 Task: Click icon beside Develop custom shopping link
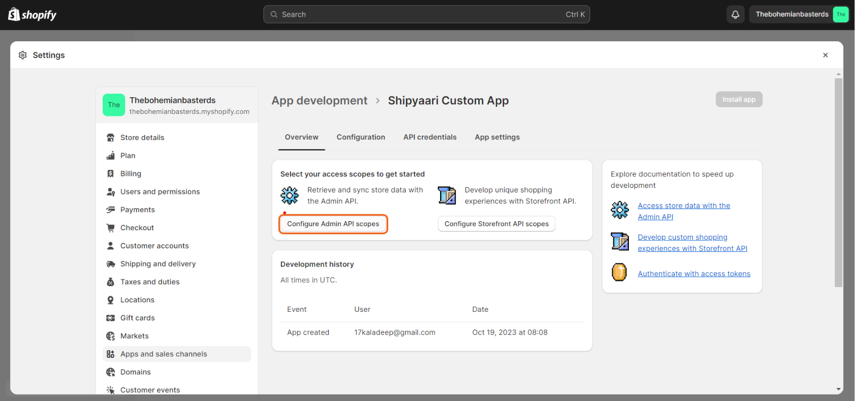[x=620, y=241]
